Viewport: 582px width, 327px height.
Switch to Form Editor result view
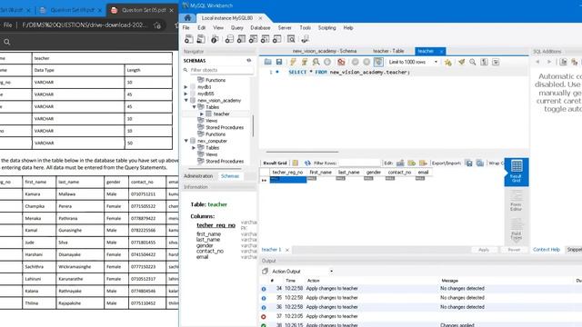tap(516, 201)
